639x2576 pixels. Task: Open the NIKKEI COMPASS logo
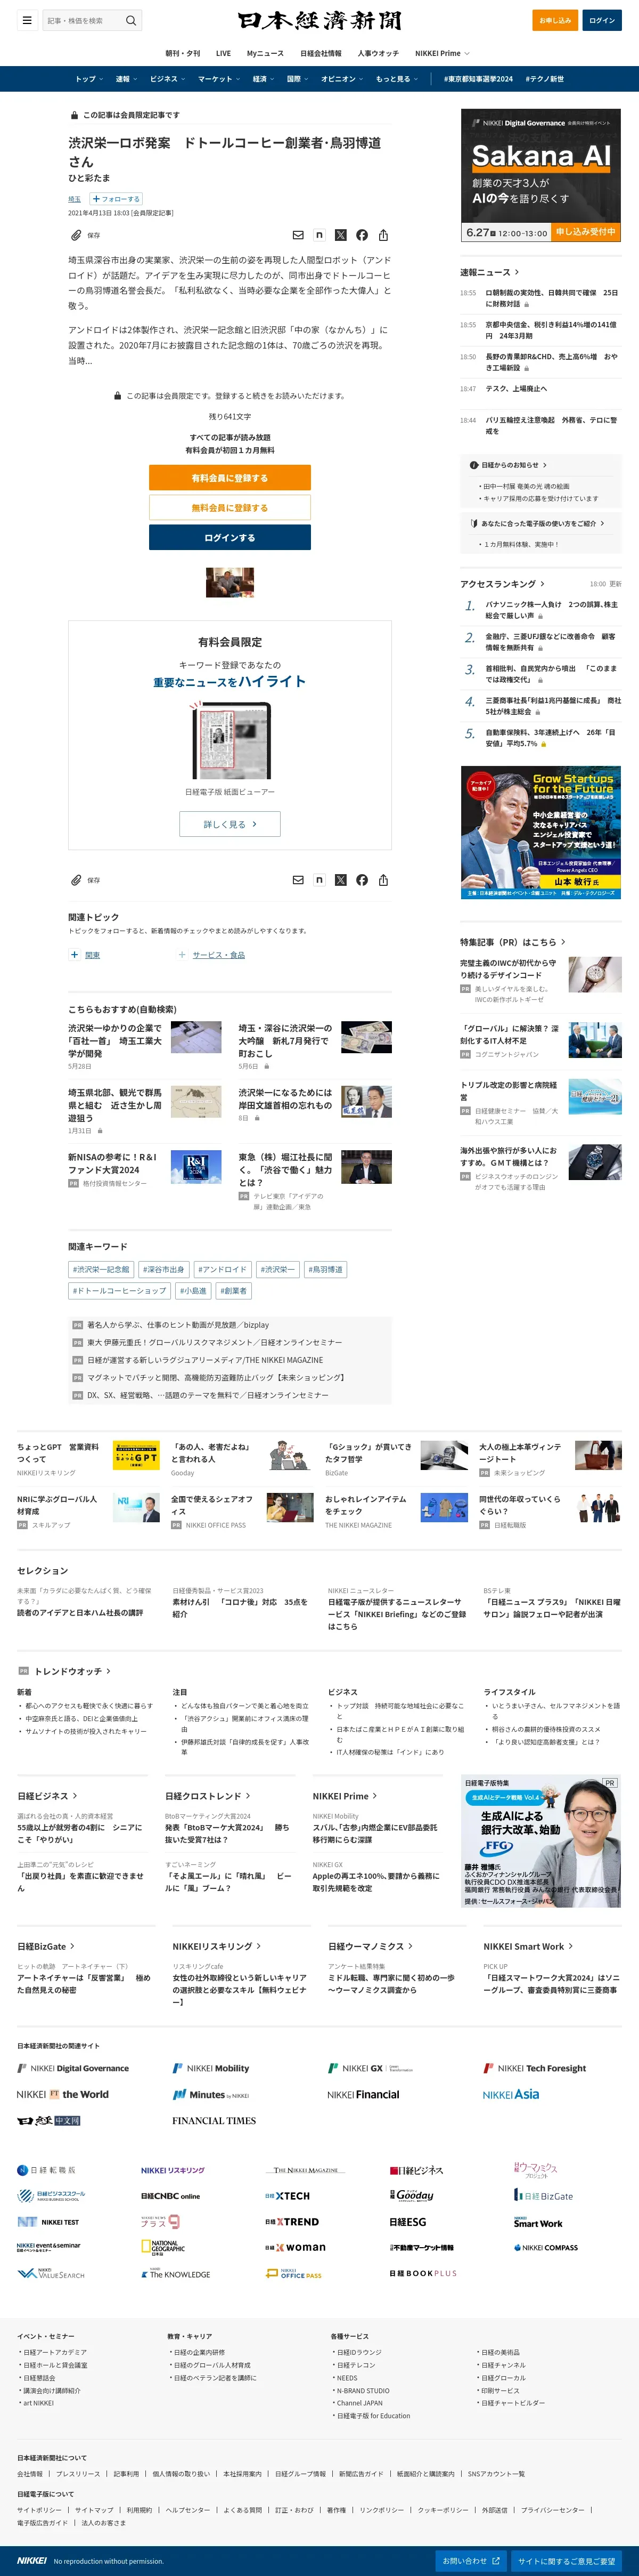(x=545, y=2247)
